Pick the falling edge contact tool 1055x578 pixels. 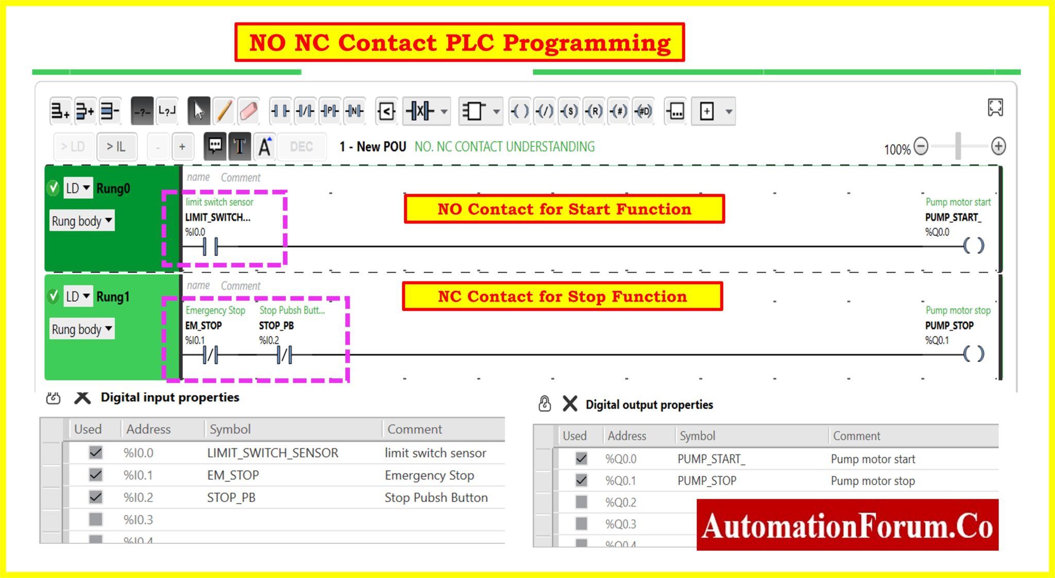coord(355,111)
